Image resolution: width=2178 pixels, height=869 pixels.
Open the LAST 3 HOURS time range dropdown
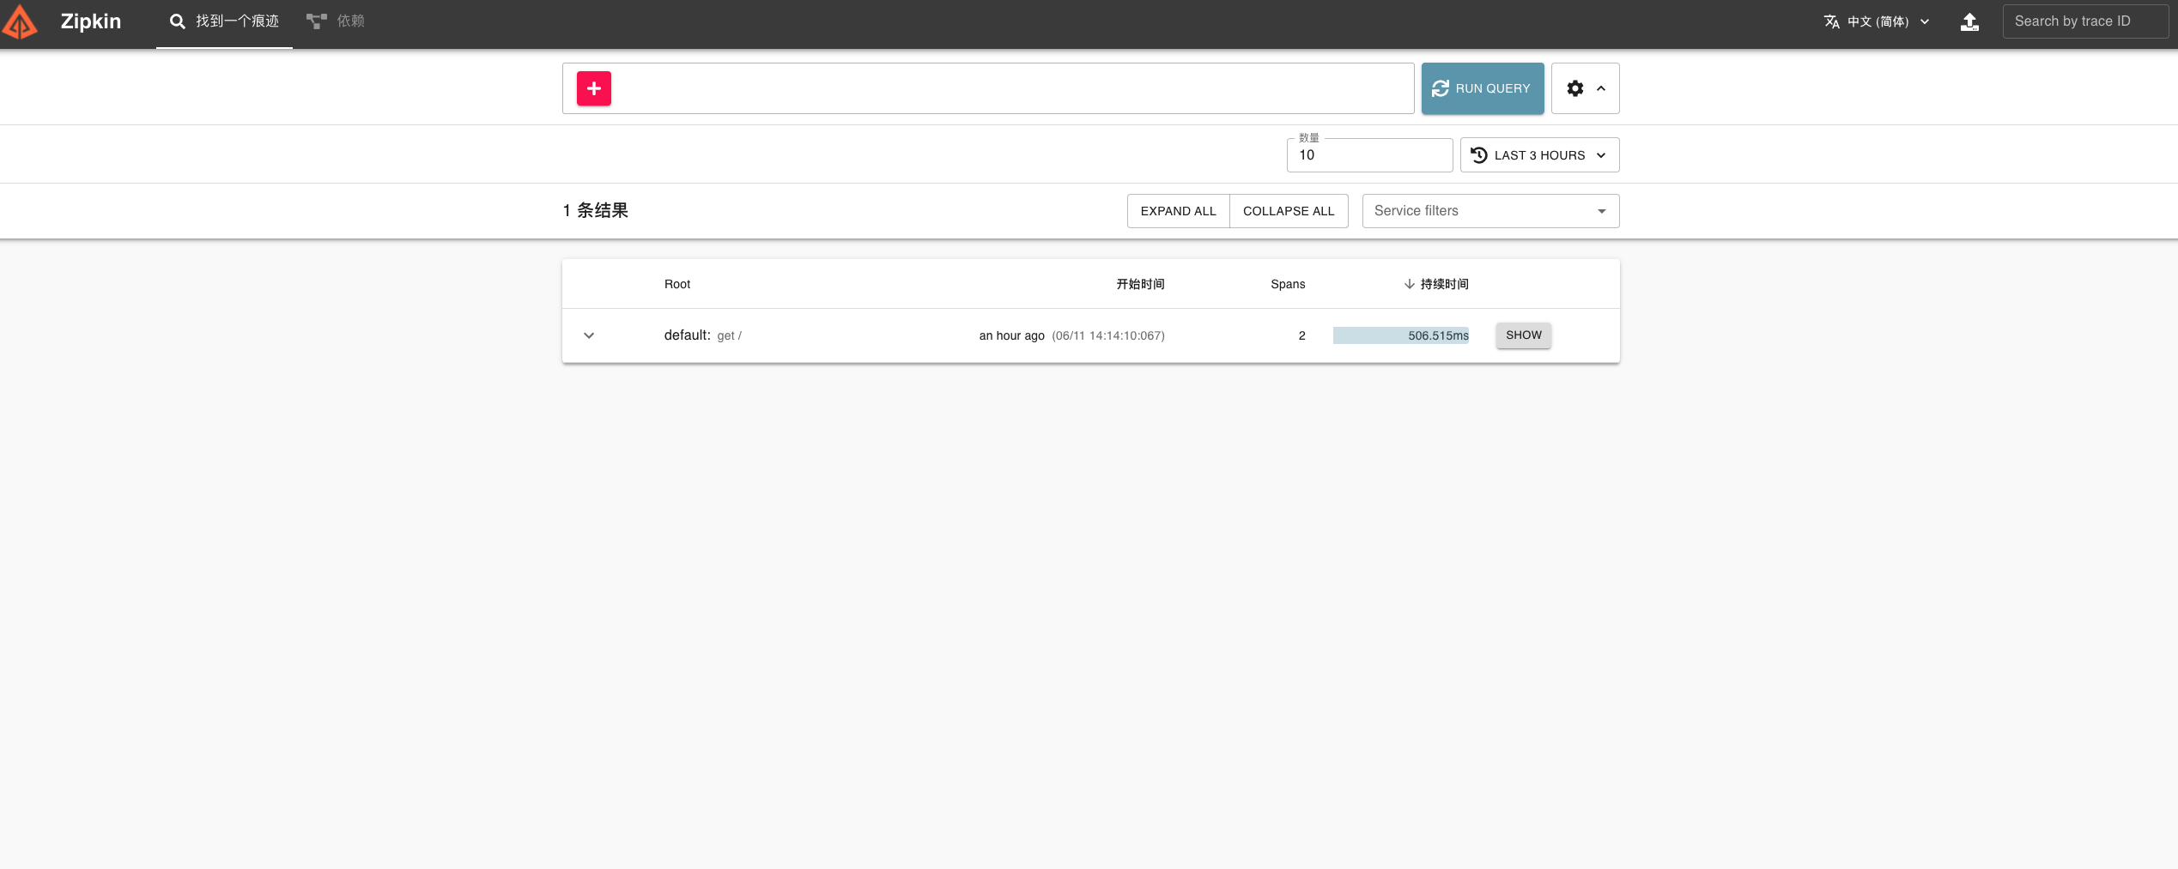tap(1539, 155)
